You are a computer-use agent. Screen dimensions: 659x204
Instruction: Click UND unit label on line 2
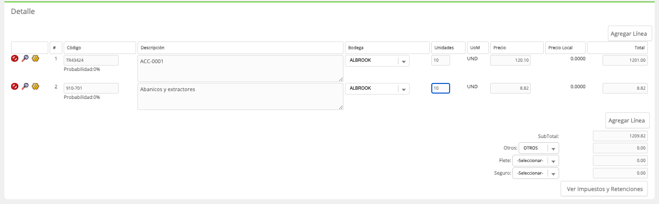click(472, 87)
